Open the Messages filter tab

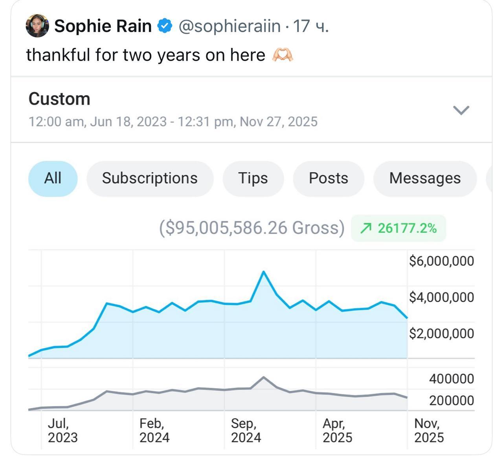pos(425,179)
